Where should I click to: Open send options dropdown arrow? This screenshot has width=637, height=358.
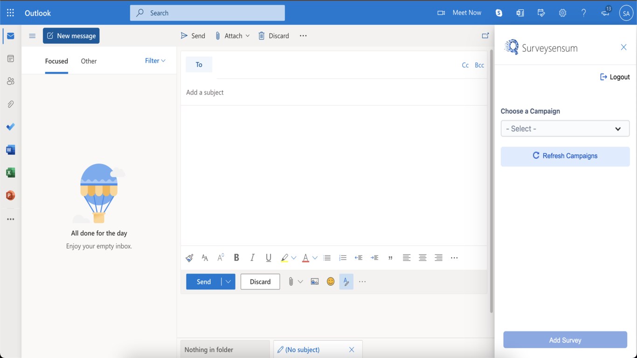228,282
